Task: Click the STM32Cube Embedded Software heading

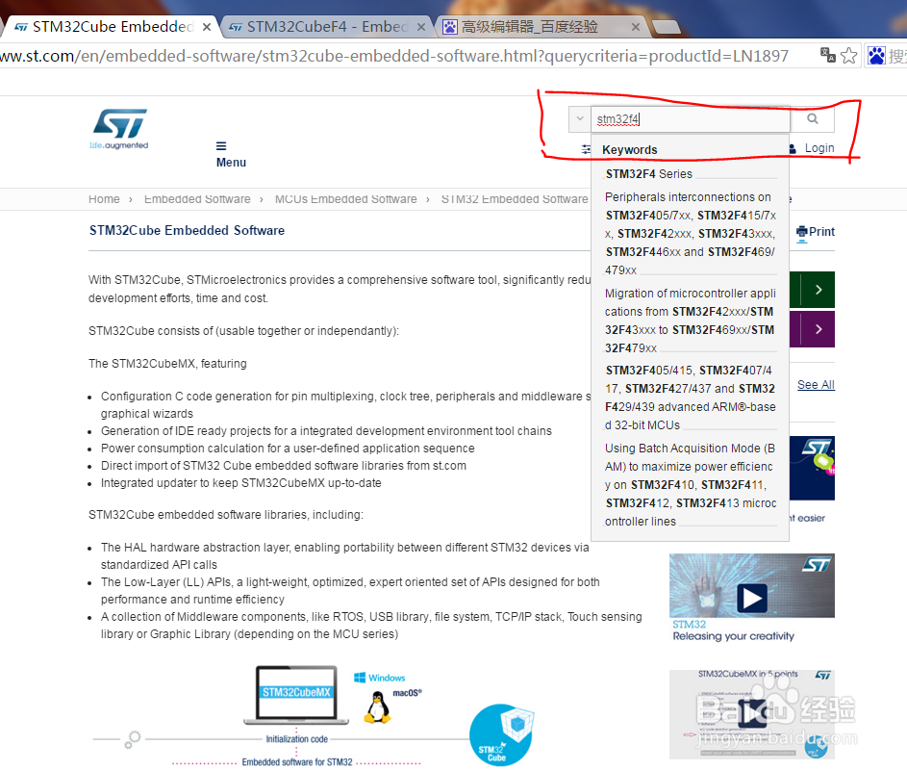Action: coord(187,230)
